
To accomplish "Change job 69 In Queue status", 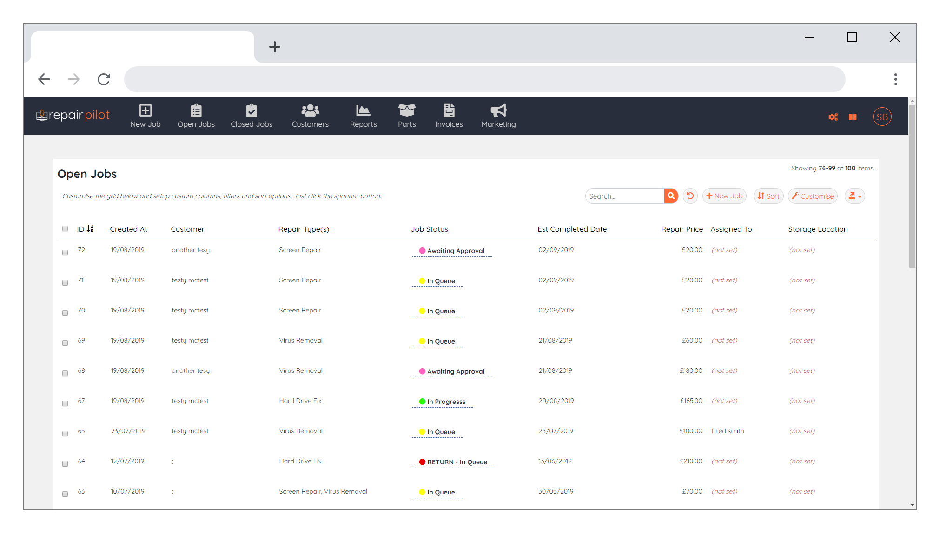I will 437,342.
